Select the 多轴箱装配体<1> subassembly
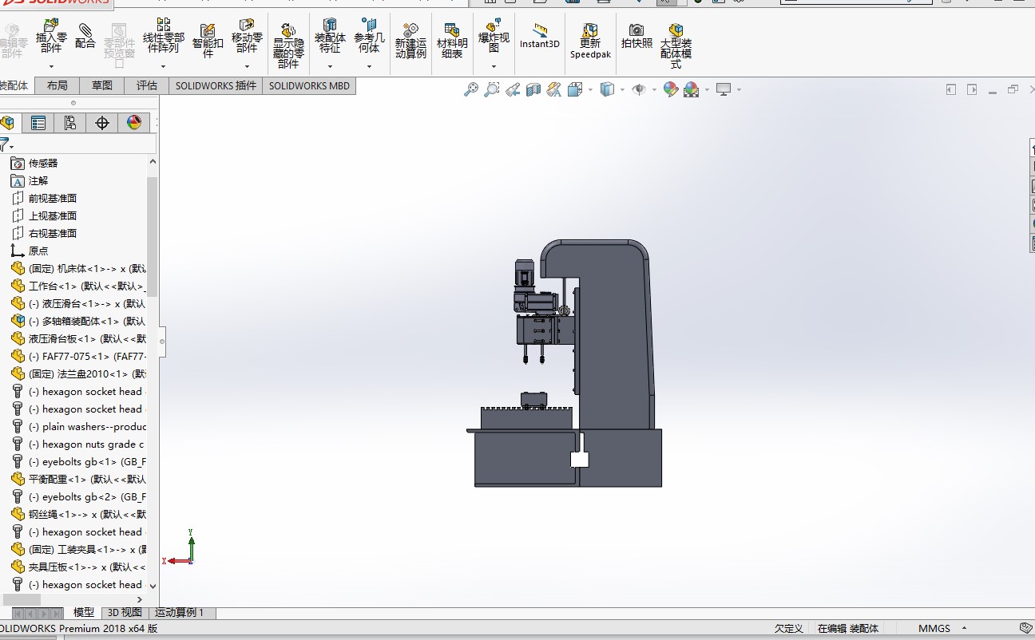The height and width of the screenshot is (640, 1035). coord(78,321)
